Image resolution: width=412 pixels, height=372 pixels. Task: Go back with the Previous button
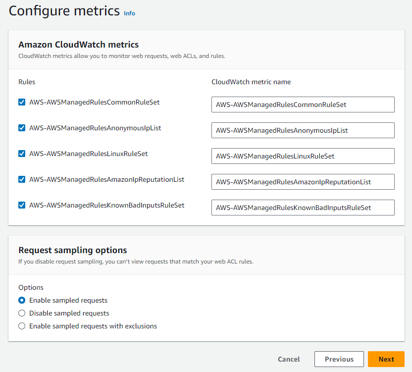point(339,359)
